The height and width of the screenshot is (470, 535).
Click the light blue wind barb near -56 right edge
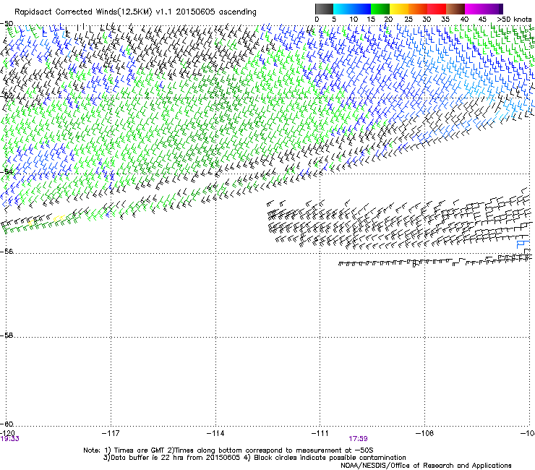[523, 244]
